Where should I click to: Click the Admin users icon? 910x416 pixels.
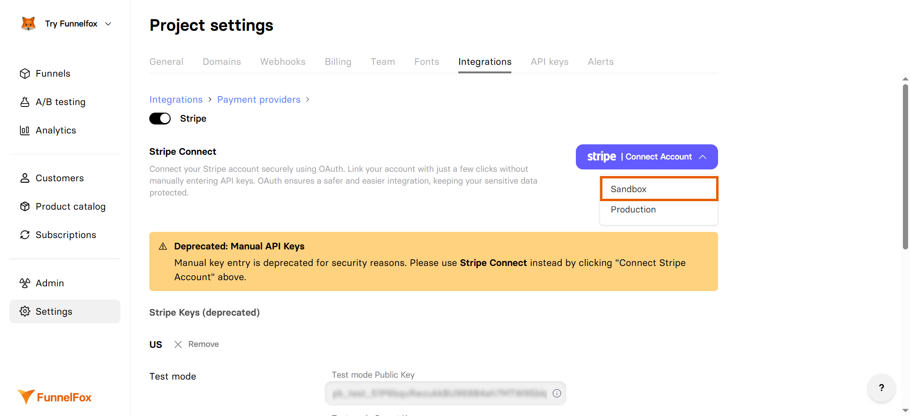coord(25,283)
